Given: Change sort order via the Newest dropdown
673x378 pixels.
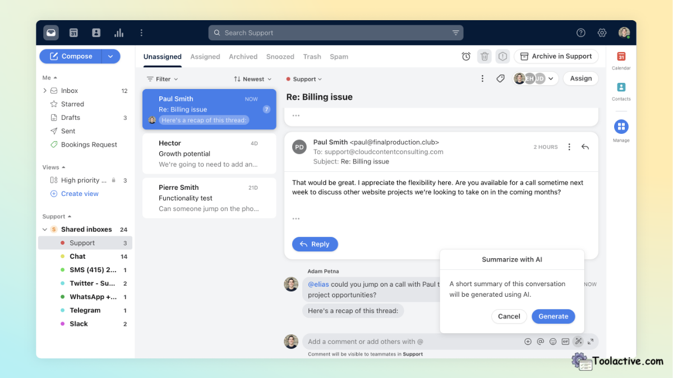Looking at the screenshot, I should pyautogui.click(x=252, y=78).
